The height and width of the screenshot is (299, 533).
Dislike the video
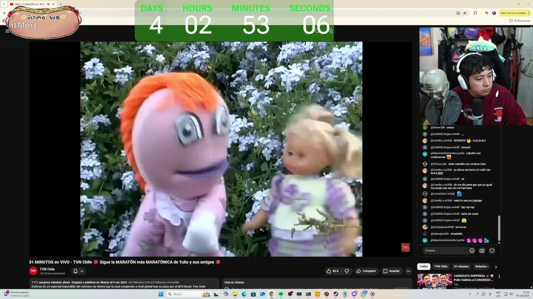click(346, 271)
